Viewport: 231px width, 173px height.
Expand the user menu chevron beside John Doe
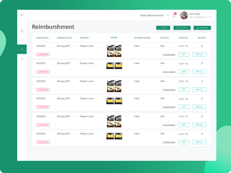click(210, 17)
